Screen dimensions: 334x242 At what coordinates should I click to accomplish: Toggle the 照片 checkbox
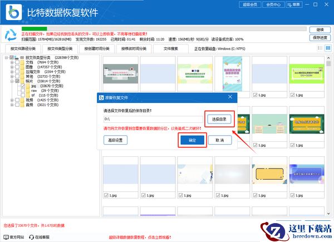click(x=17, y=81)
